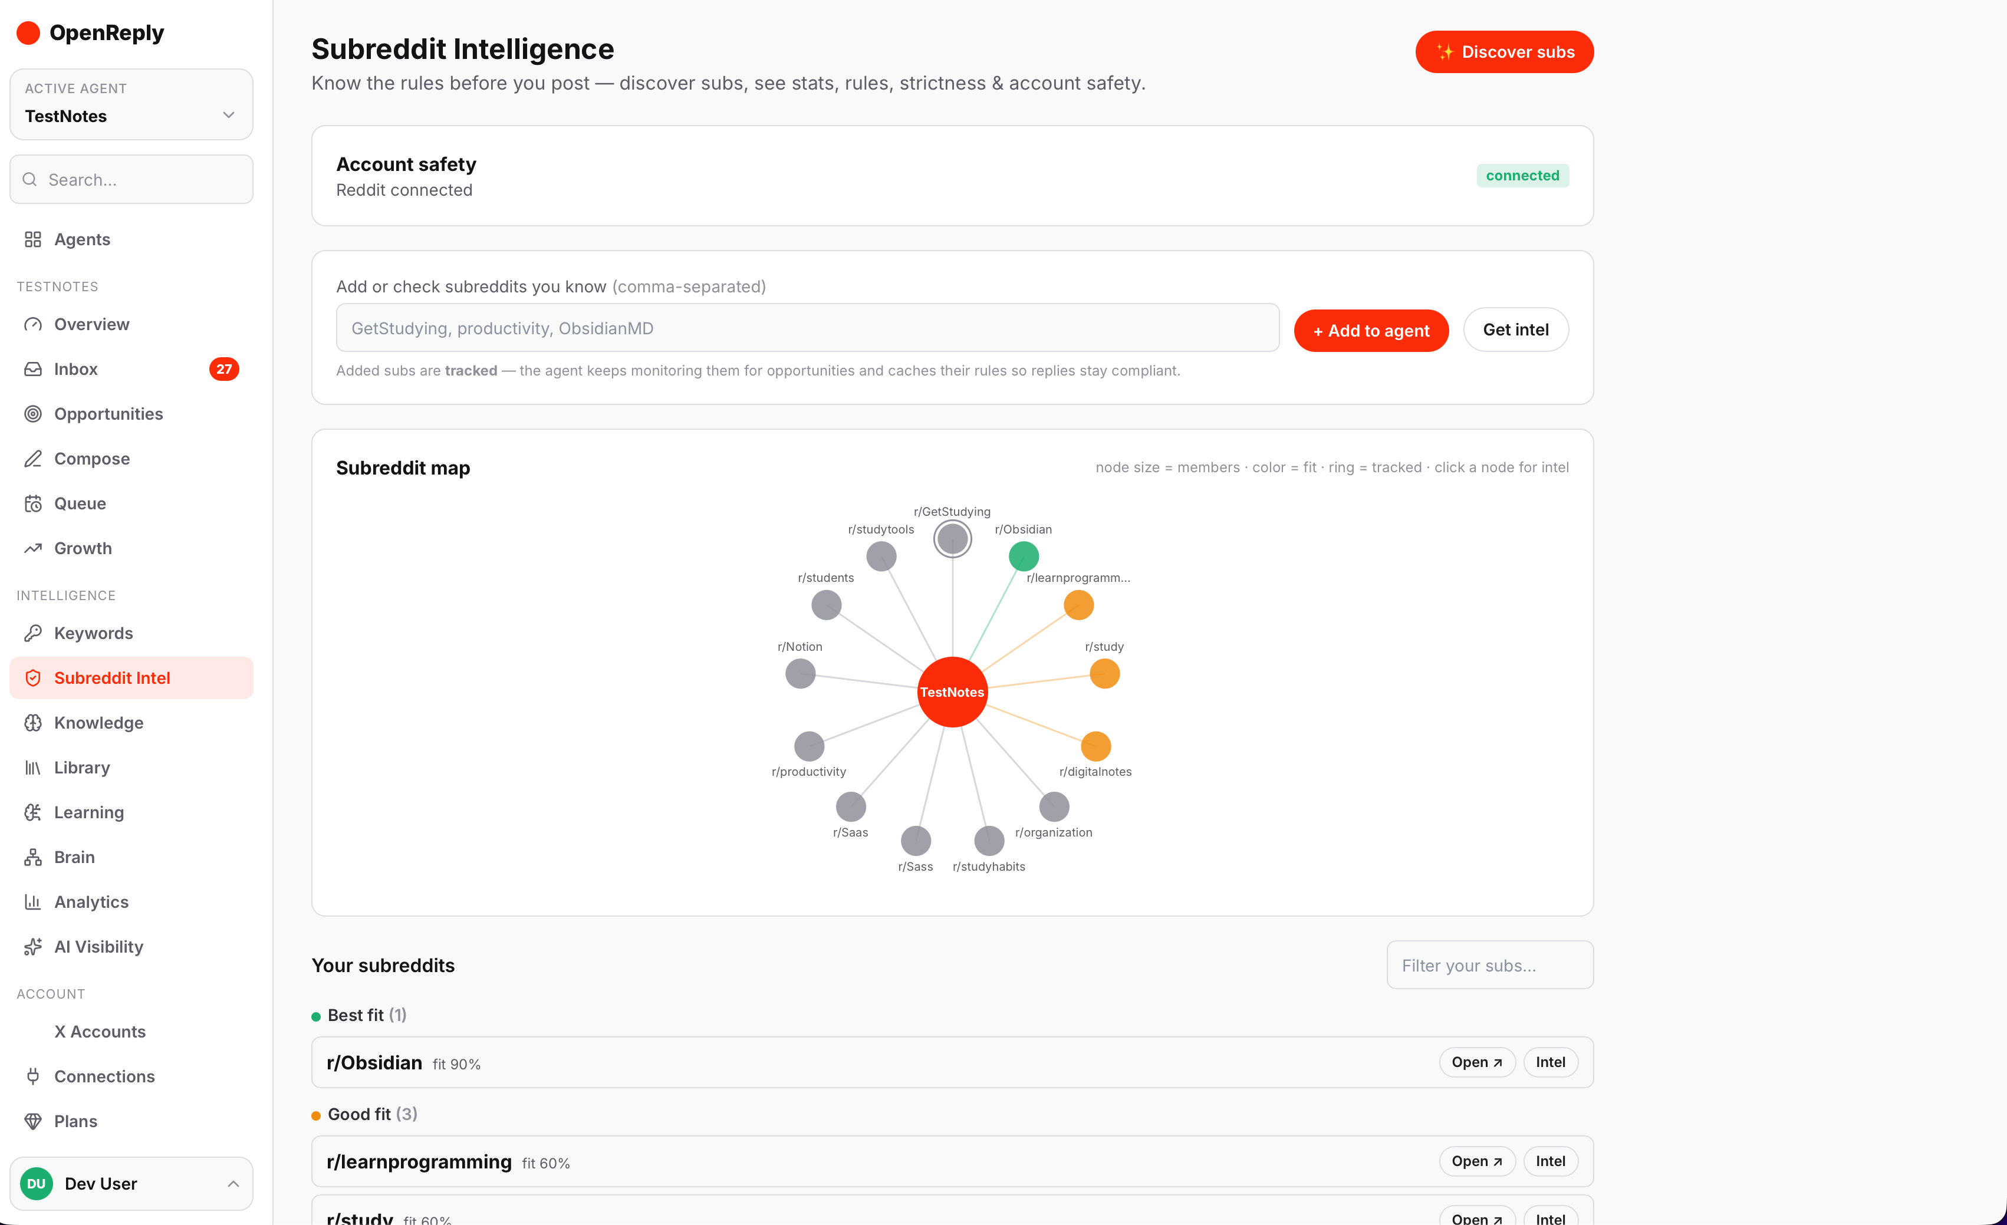Click the Library books icon

(x=32, y=768)
